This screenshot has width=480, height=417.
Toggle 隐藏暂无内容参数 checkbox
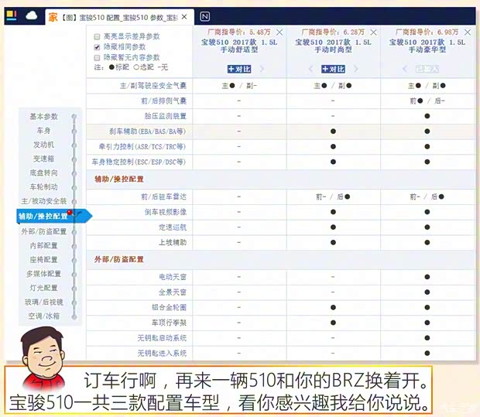tap(97, 57)
